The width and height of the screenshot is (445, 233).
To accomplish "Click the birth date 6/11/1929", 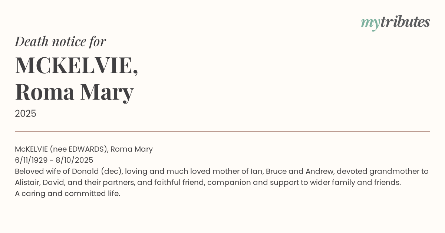I will (x=31, y=160).
